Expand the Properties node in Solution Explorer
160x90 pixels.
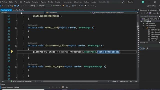[x=144, y=23]
